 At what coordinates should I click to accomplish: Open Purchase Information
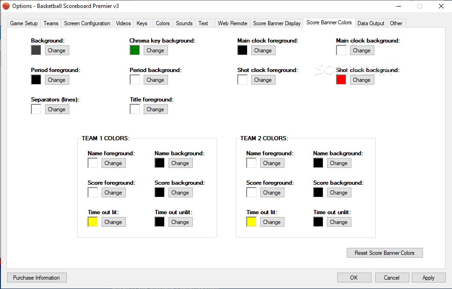click(36, 277)
